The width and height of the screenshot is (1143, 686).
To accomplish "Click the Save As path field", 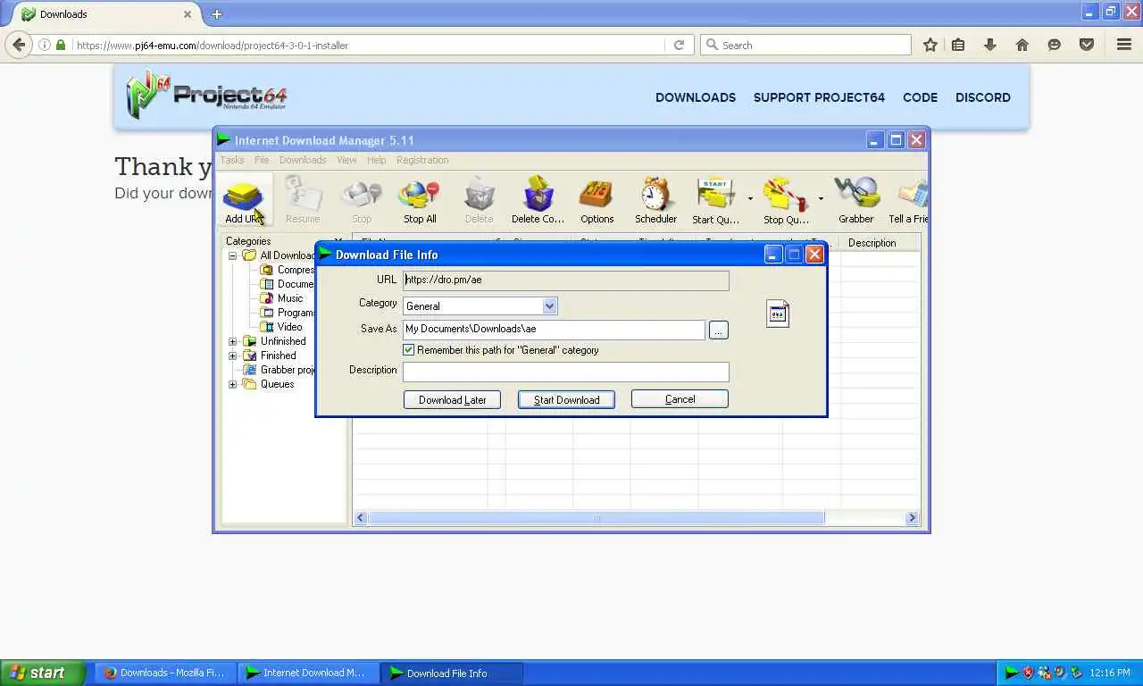I will [554, 329].
